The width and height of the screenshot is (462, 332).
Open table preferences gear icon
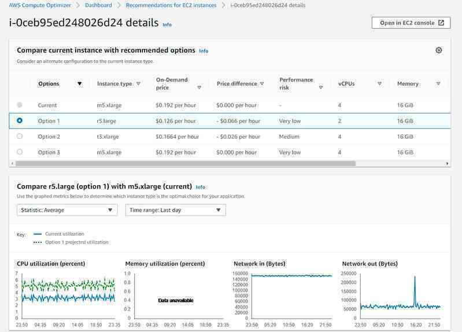click(x=438, y=50)
